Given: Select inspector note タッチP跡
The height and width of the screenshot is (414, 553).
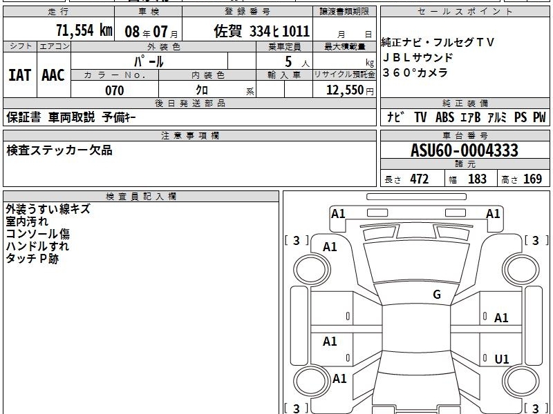Looking at the screenshot, I should tap(32, 259).
